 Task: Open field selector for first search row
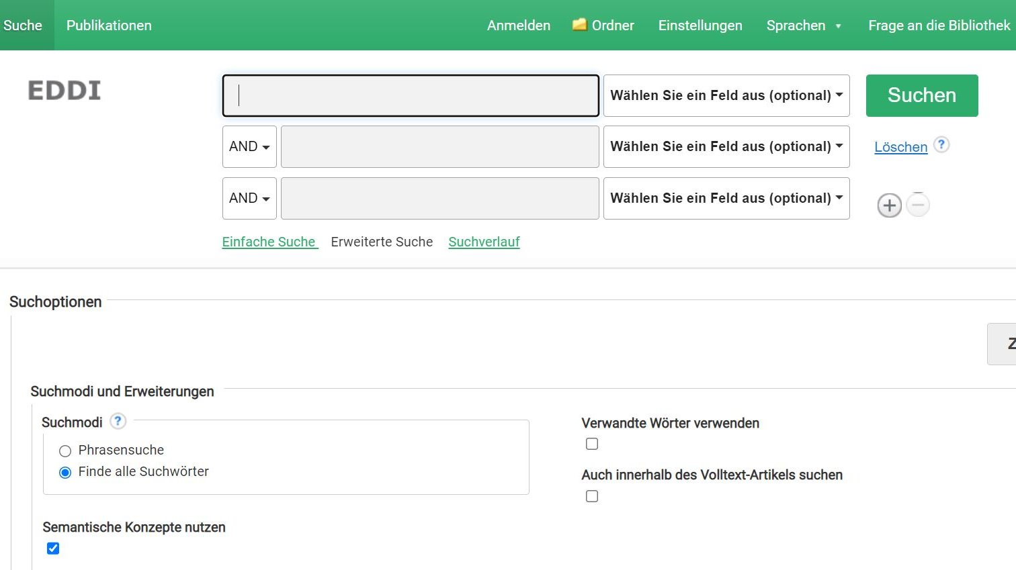tap(726, 95)
